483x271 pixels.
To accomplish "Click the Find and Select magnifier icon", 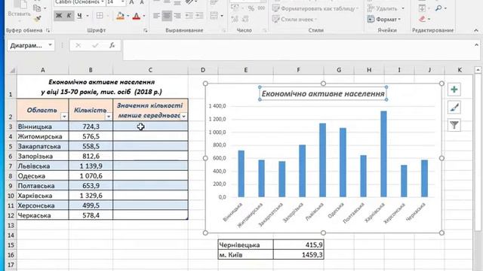I will tap(438, 8).
